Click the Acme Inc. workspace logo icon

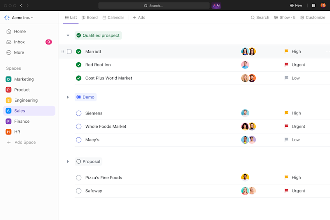click(x=7, y=18)
